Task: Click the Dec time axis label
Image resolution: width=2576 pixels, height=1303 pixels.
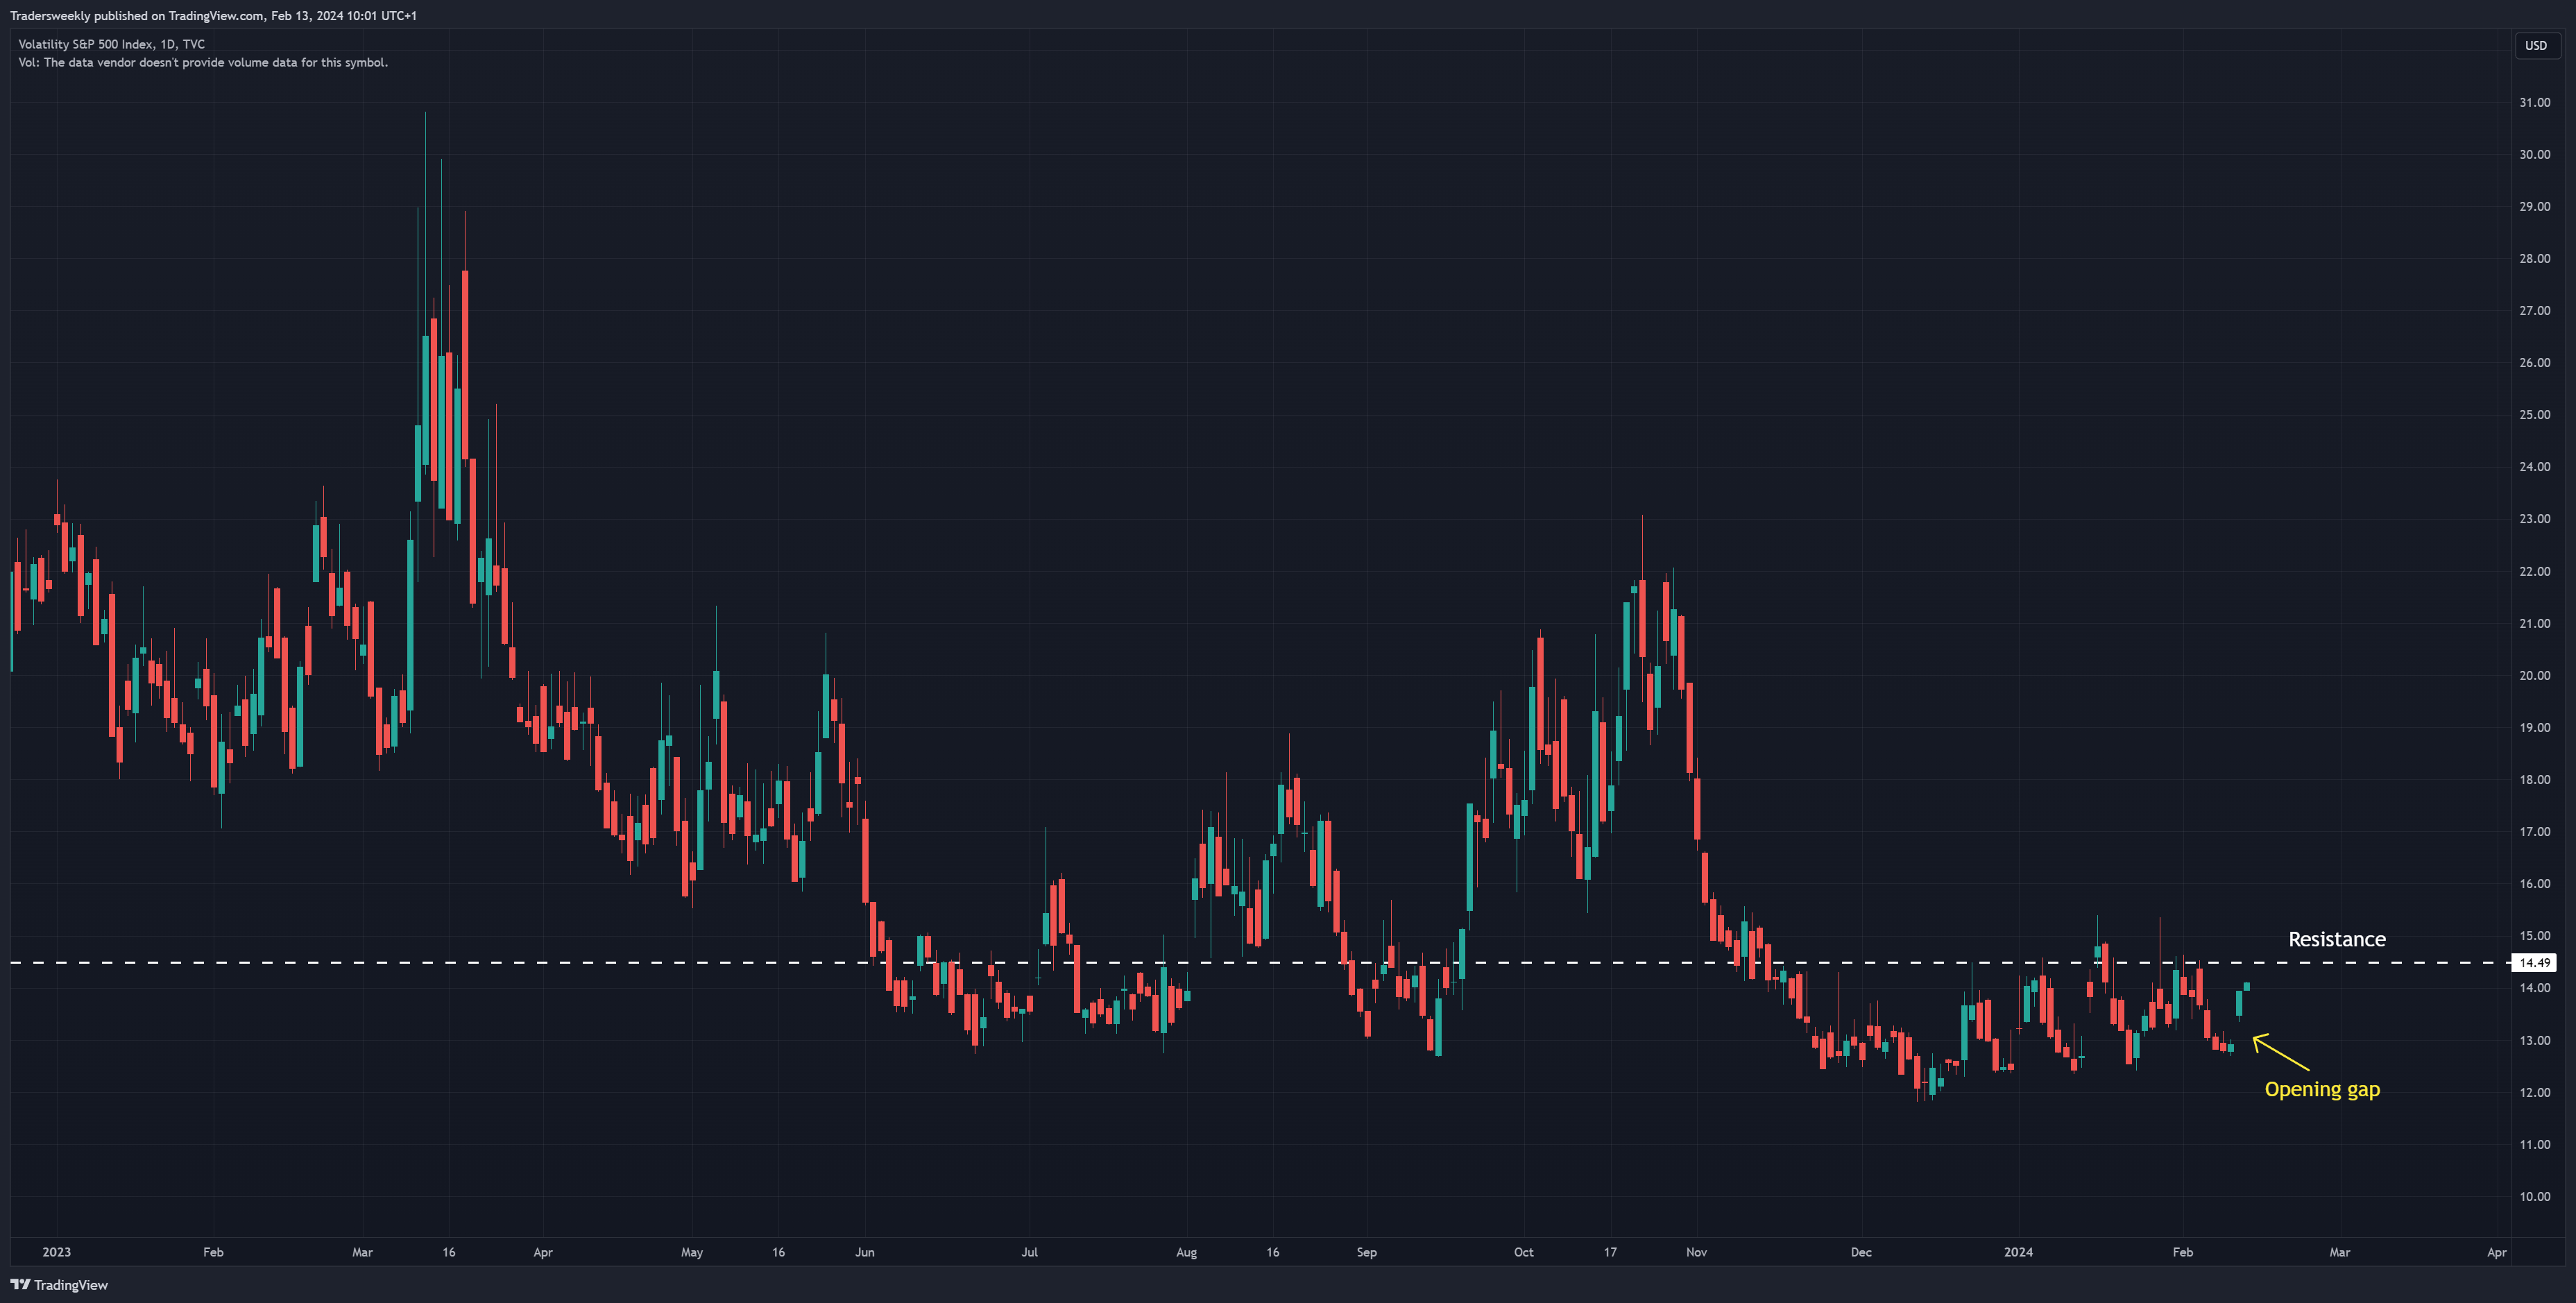Action: (x=1861, y=1252)
